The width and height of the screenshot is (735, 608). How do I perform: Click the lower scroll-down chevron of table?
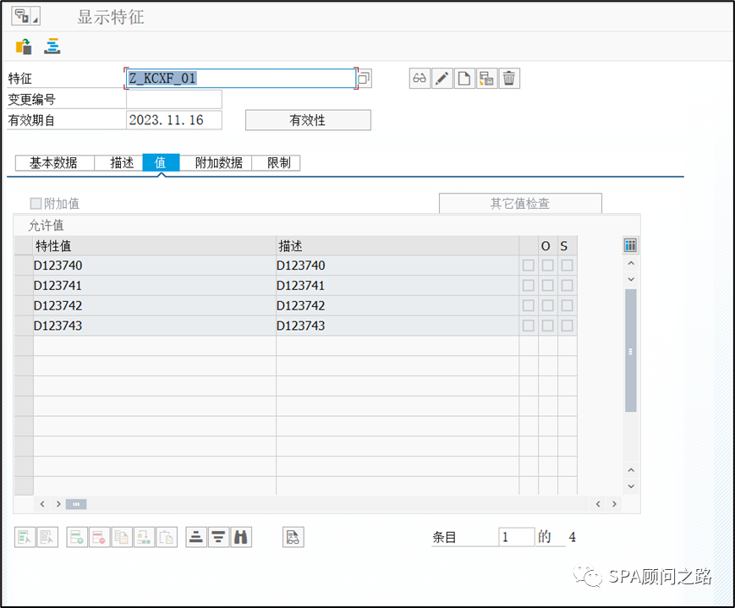click(631, 486)
